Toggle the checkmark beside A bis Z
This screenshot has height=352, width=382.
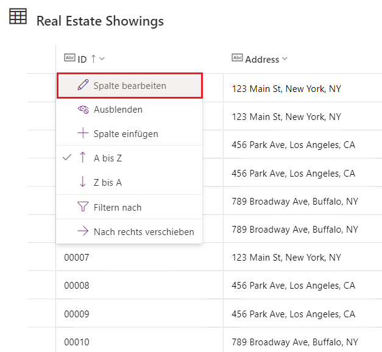pyautogui.click(x=67, y=158)
